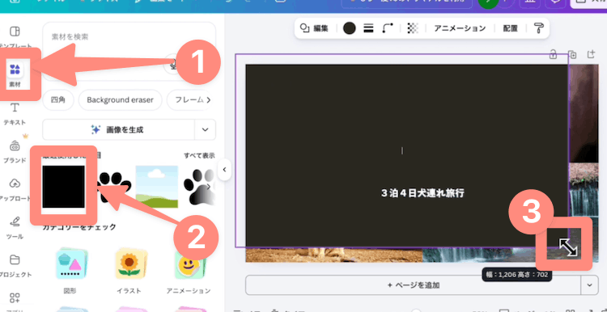This screenshot has width=607, height=312.
Task: Open the アップロード sidebar tab
Action: pos(15,189)
